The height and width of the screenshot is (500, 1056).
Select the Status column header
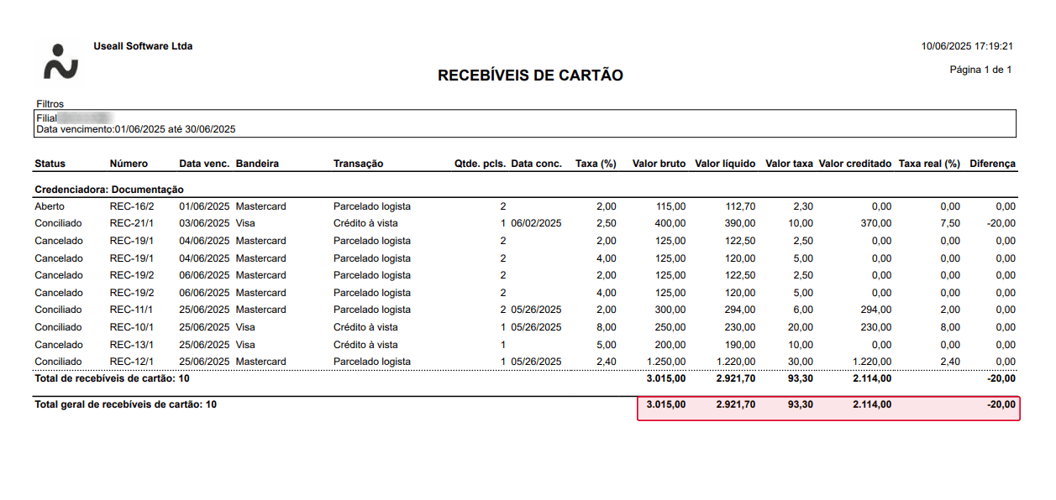tap(50, 164)
